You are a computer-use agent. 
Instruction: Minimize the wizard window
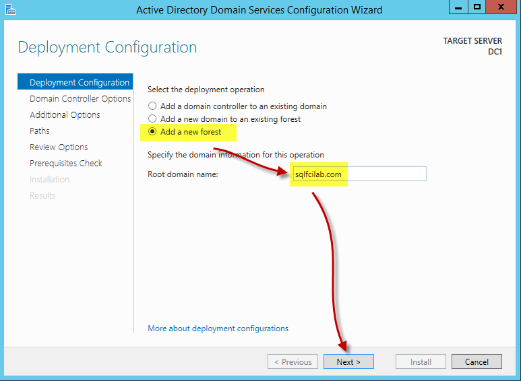click(x=458, y=7)
